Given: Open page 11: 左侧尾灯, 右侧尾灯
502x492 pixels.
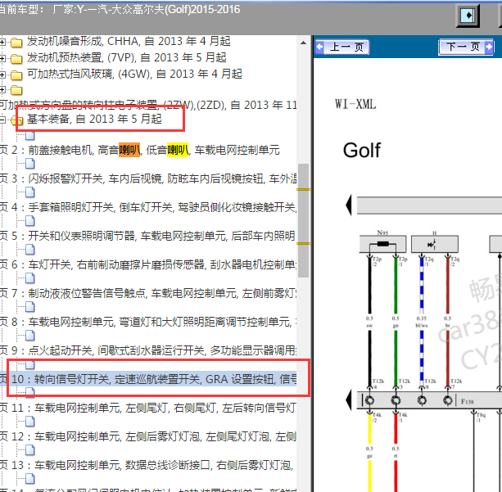Looking at the screenshot, I should click(148, 408).
